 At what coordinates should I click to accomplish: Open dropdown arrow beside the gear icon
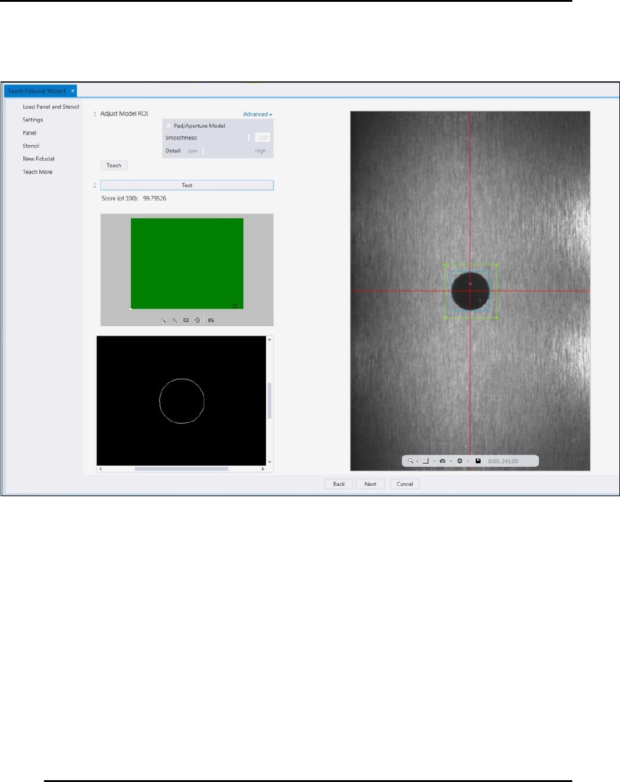click(468, 461)
